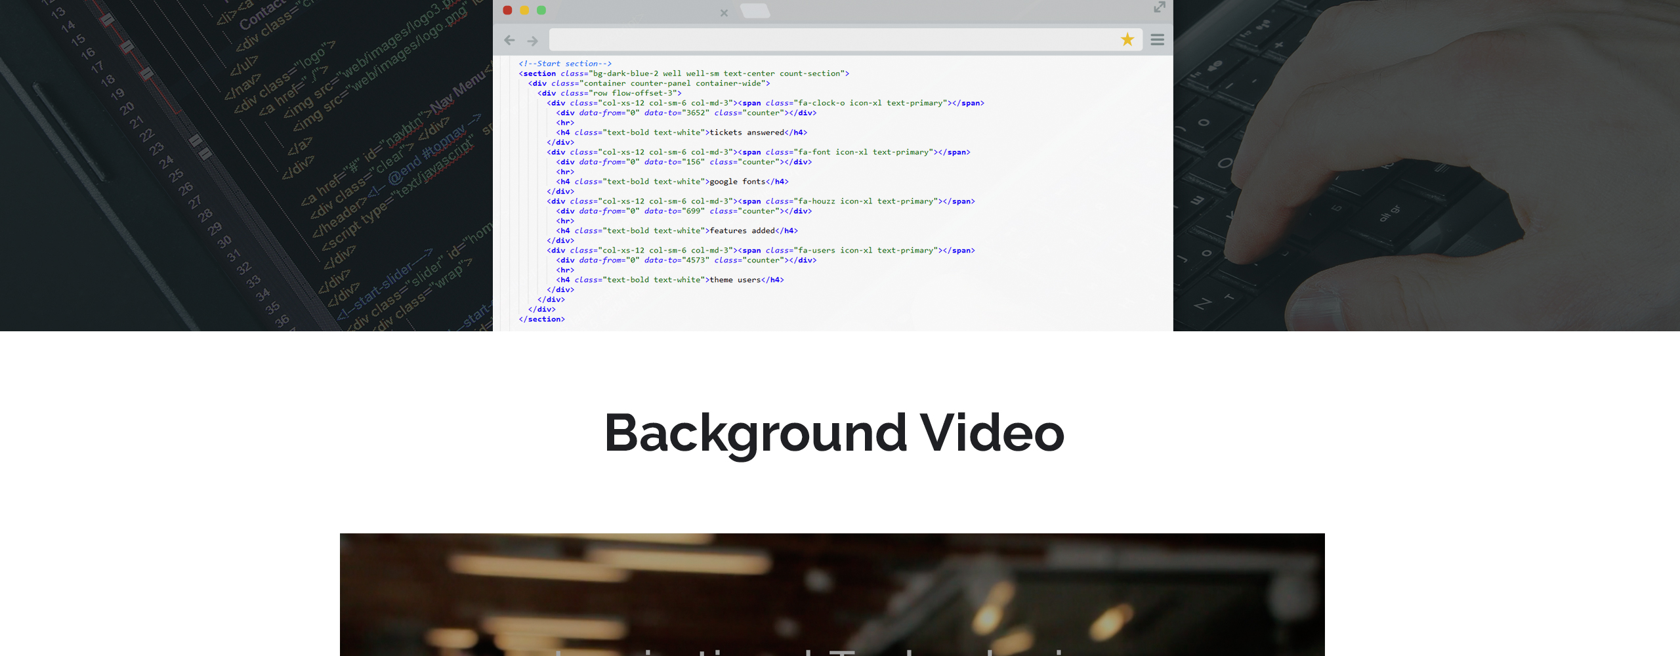The height and width of the screenshot is (656, 1680).
Task: Click the "google fonts" h4 line
Action: pyautogui.click(x=673, y=182)
